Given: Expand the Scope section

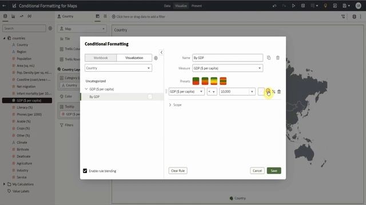Looking at the screenshot, I should [x=170, y=105].
